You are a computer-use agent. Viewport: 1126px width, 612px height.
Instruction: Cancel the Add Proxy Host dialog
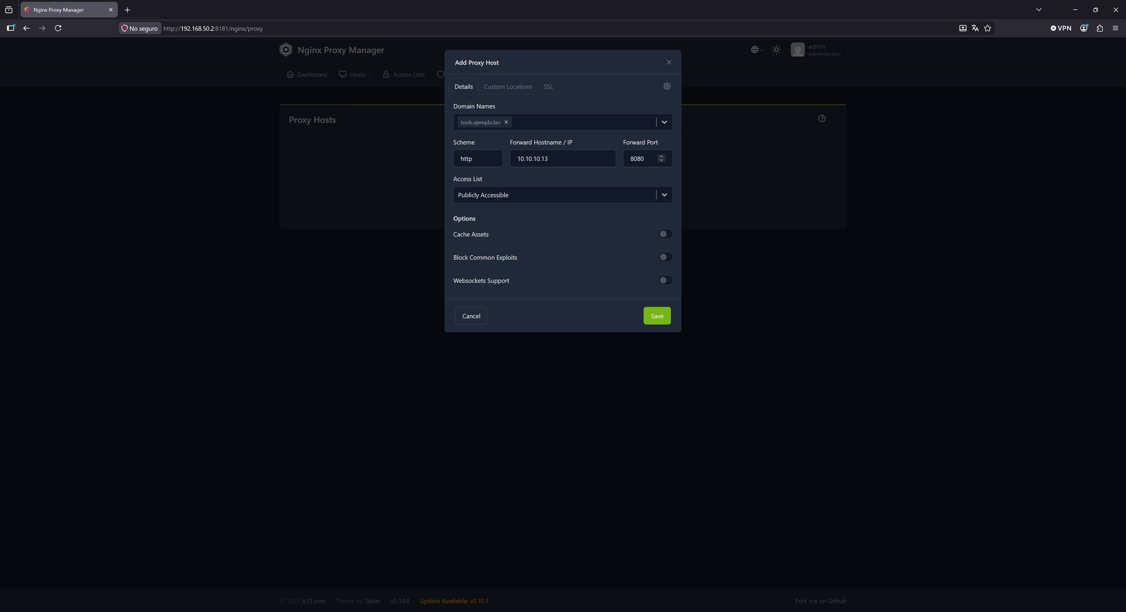[471, 316]
